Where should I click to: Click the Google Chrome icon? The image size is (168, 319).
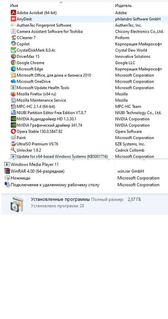pyautogui.click(x=13, y=63)
